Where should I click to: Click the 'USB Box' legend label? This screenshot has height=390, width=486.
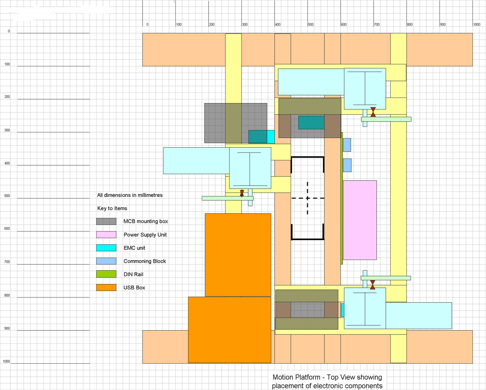[x=134, y=287]
